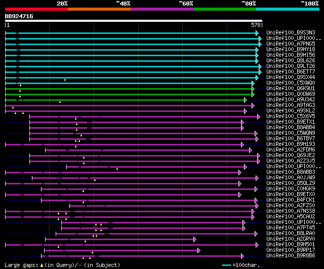Click the arrowhead ending the UniRef100_B9RP17 alignment
Image resolution: width=324 pixels, height=269 pixels.
coord(199,251)
